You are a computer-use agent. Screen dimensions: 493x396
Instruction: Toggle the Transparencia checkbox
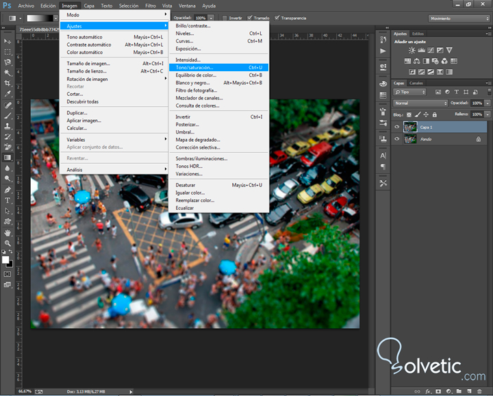pos(277,18)
